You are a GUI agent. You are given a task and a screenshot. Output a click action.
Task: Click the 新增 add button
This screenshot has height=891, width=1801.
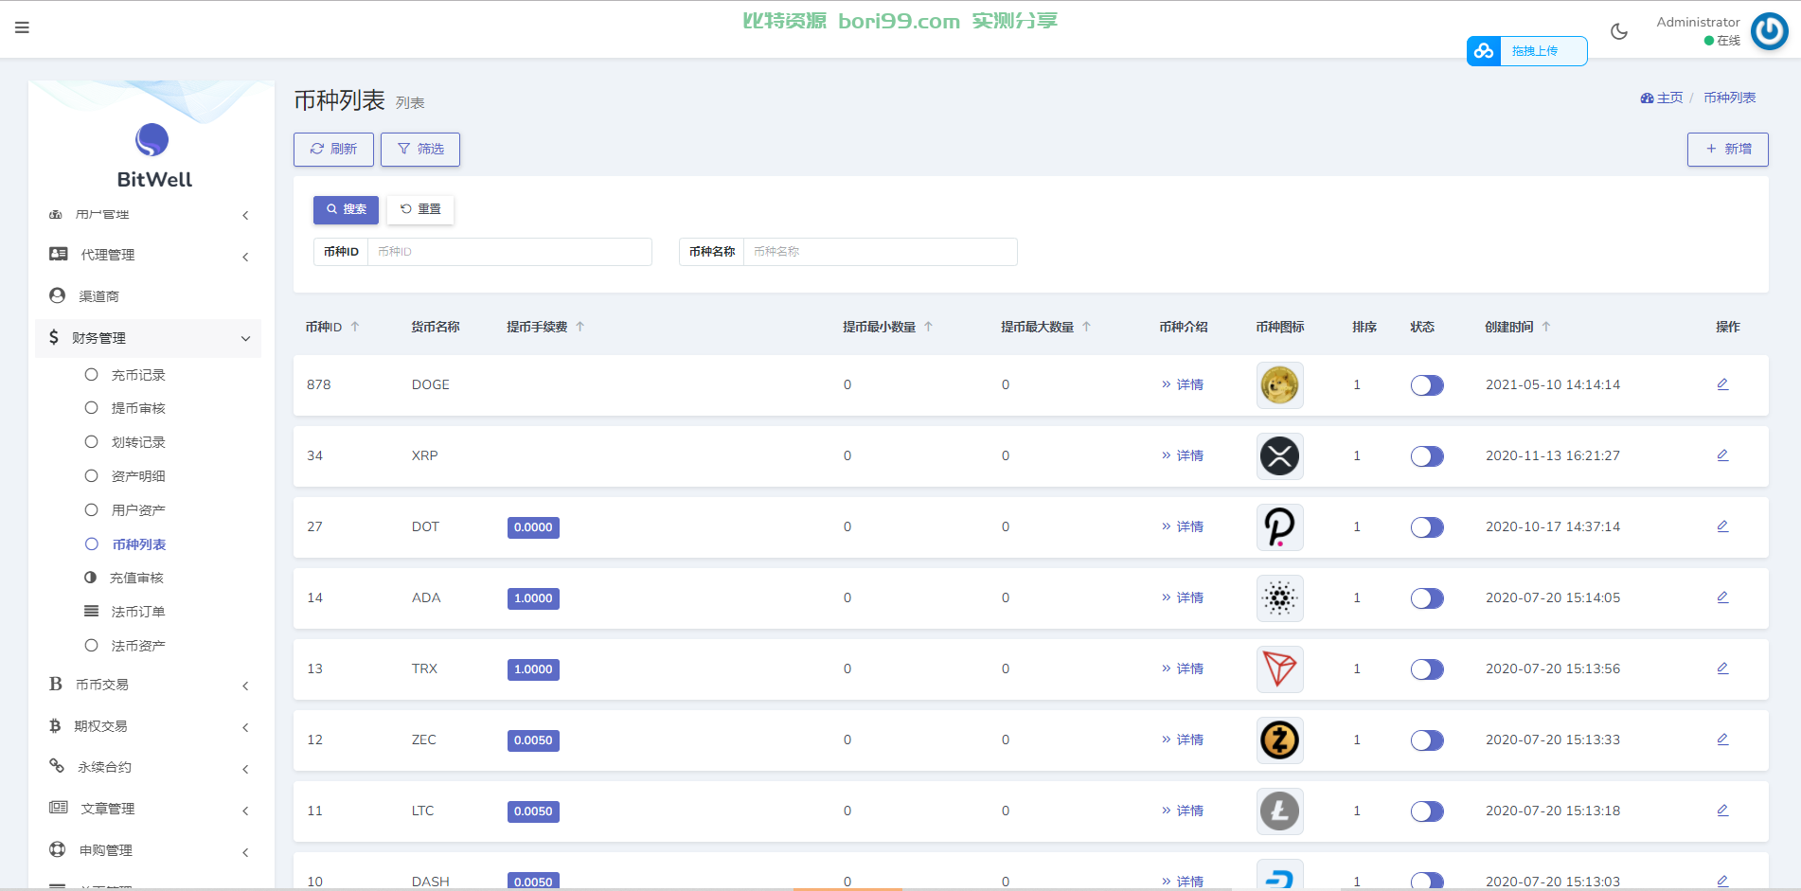click(x=1728, y=150)
